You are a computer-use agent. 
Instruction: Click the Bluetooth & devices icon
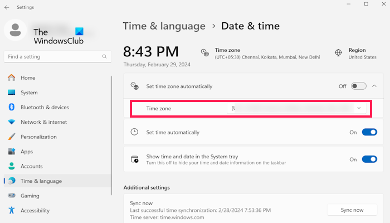[x=11, y=107]
